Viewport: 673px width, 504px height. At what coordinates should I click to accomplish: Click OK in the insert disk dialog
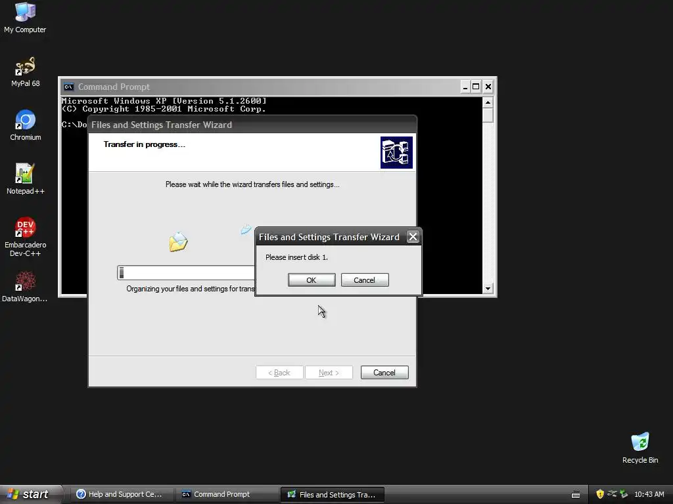pos(311,280)
